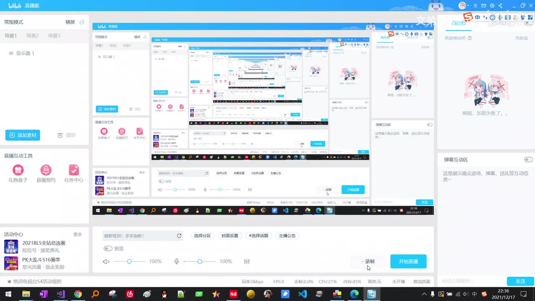Open the mail messages icon in title bar
Viewport: 535px width, 301px height.
pyautogui.click(x=484, y=6)
